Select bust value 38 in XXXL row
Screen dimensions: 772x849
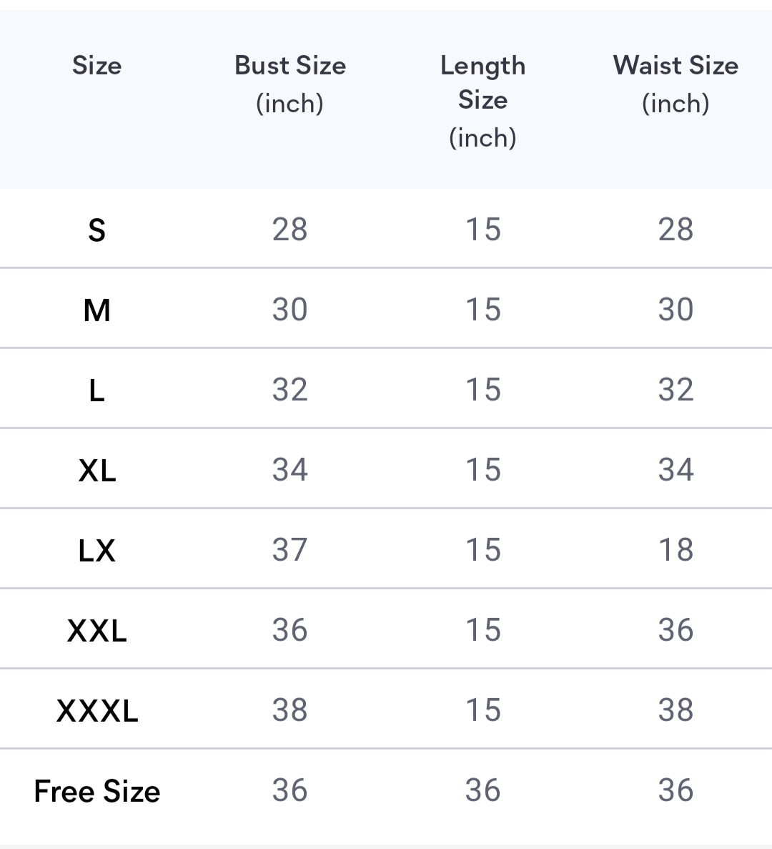289,710
